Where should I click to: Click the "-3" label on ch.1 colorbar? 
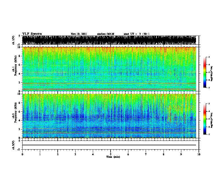(209, 57)
